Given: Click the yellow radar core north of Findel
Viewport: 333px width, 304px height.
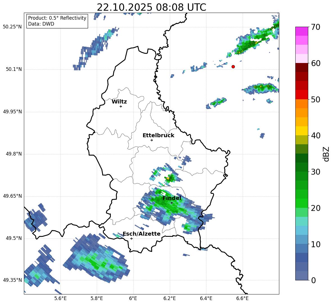Looking at the screenshot, I should [x=168, y=178].
